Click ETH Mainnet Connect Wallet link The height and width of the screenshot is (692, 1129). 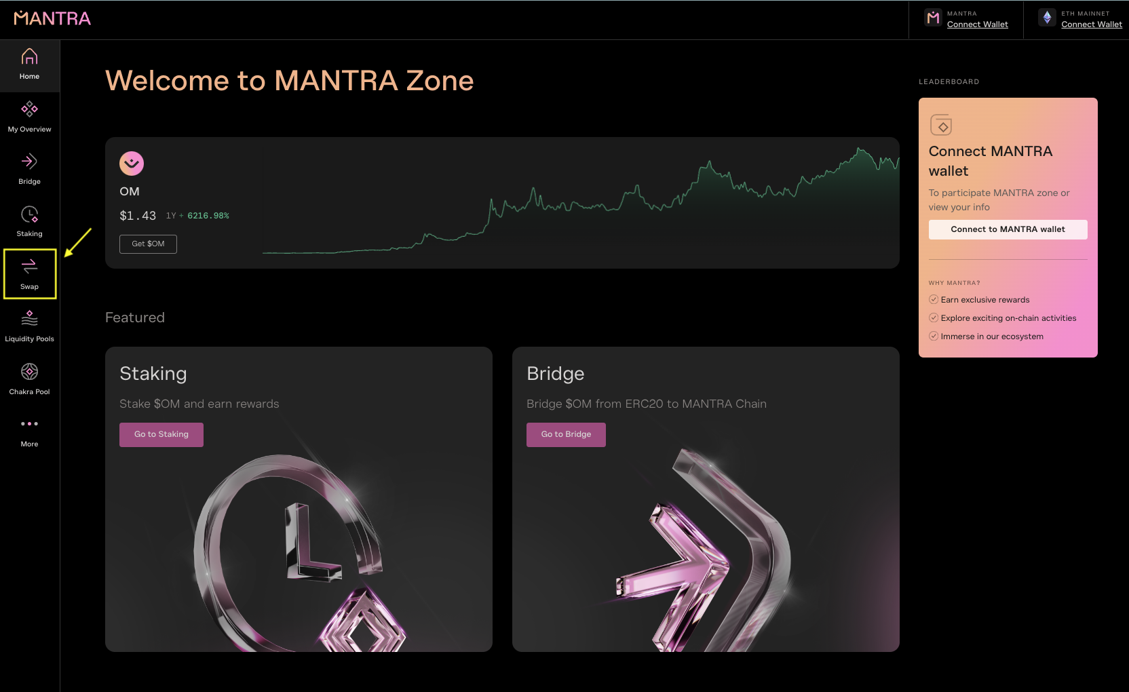(x=1091, y=24)
